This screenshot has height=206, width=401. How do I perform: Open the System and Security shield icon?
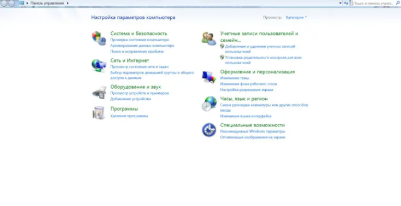click(x=99, y=39)
